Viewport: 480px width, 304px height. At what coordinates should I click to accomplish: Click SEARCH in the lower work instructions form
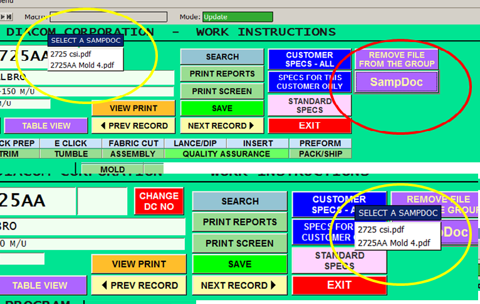point(240,201)
